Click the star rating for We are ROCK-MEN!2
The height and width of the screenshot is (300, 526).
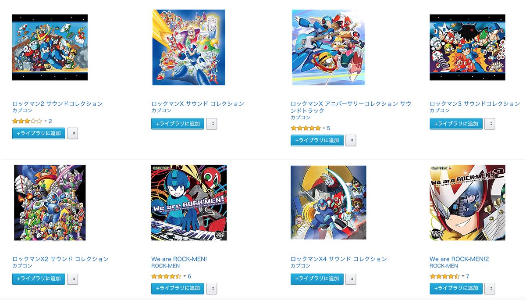[x=444, y=276]
